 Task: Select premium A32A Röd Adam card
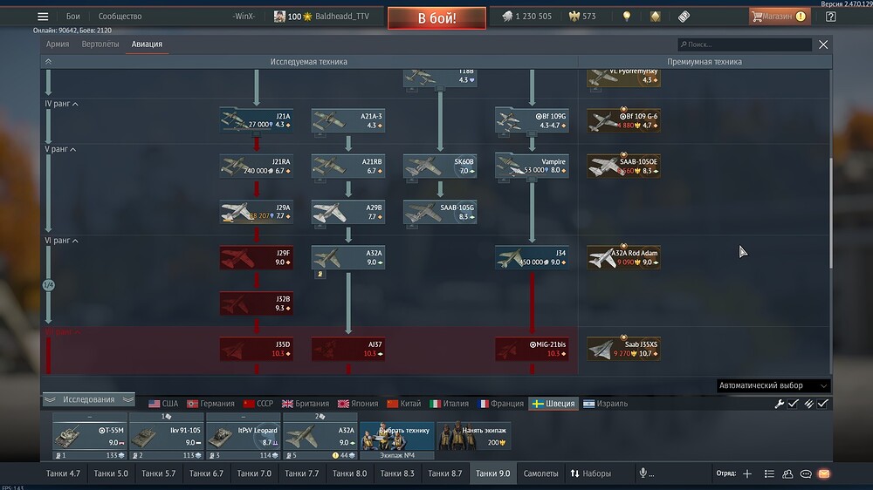pos(623,257)
